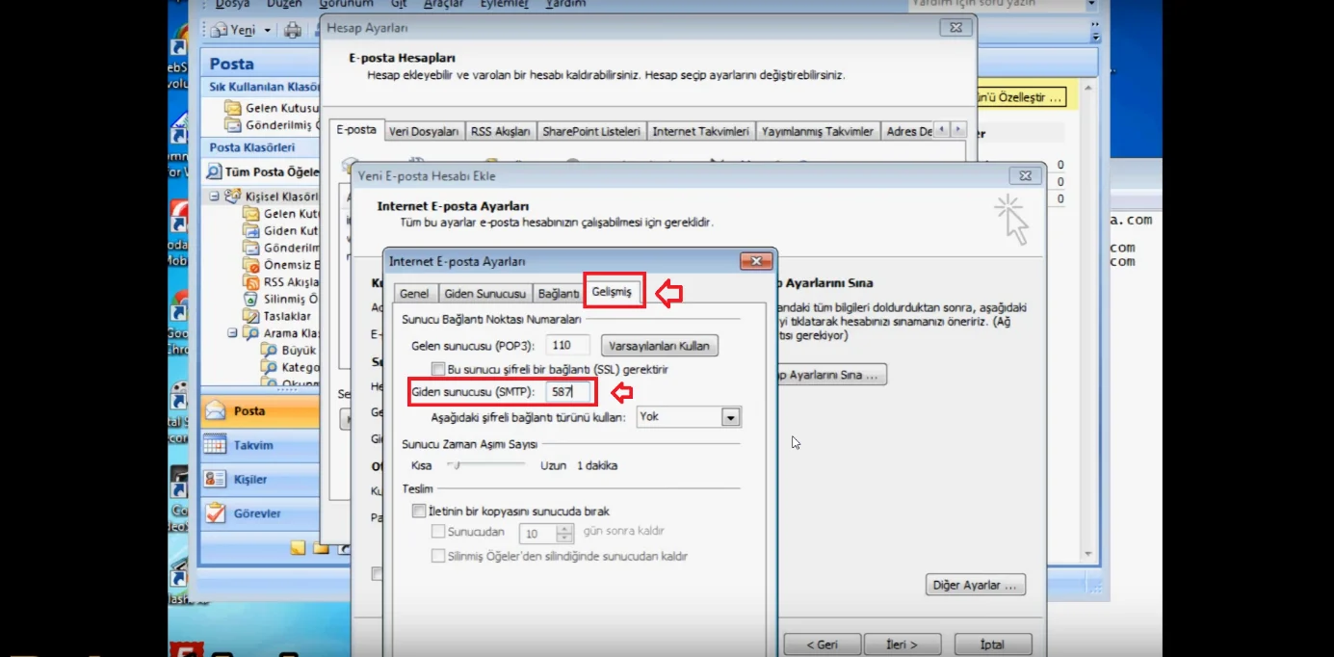Open the Görevler tasks icon

pyautogui.click(x=216, y=513)
